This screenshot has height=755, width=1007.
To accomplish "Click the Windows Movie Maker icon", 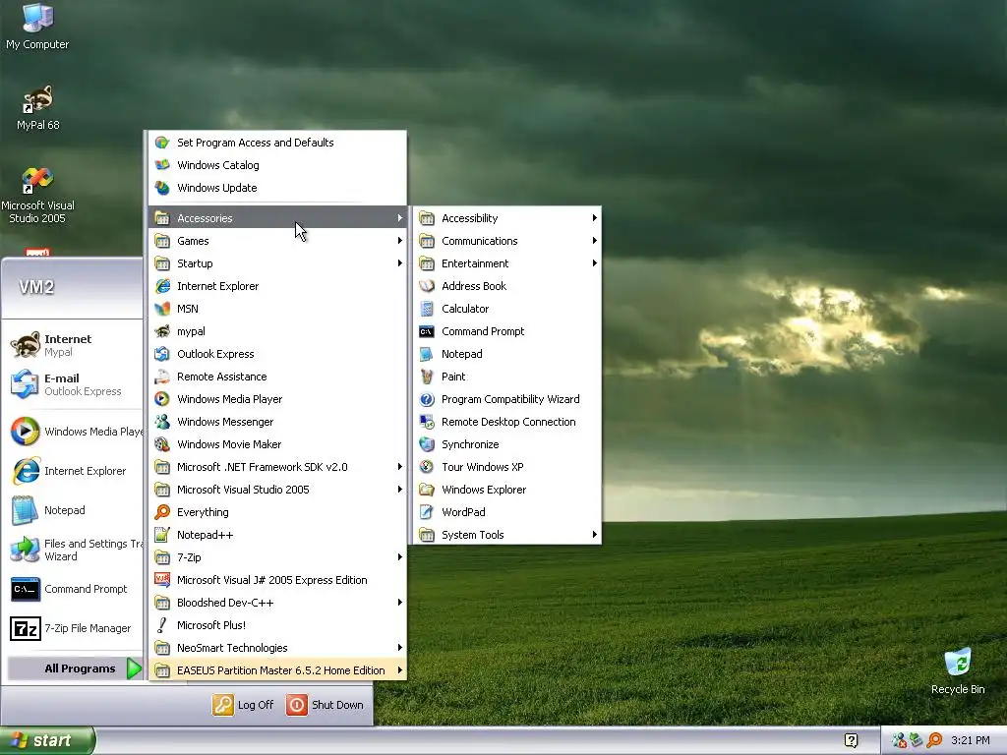I will tap(162, 444).
